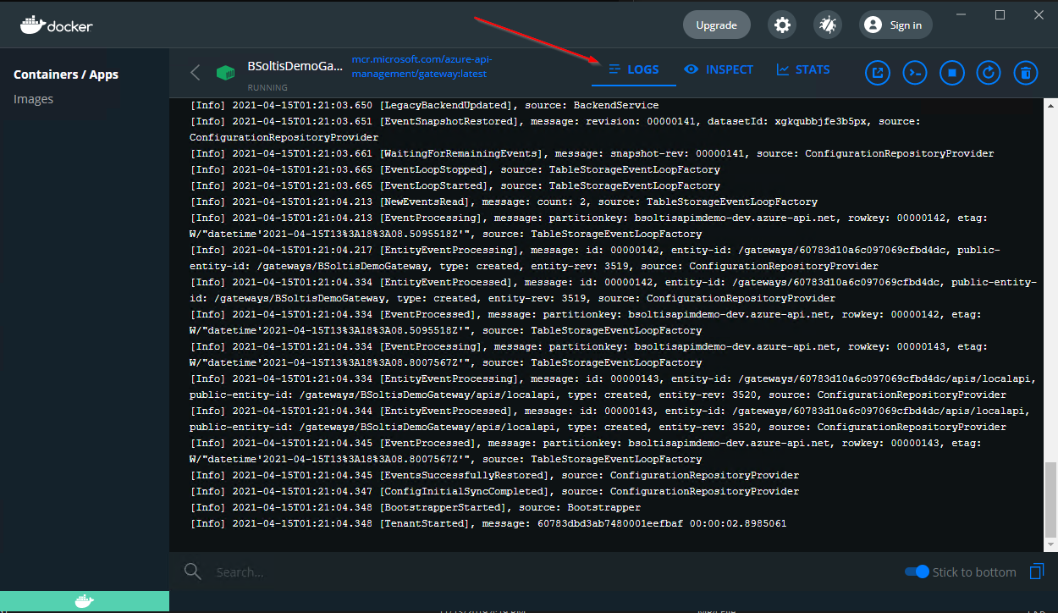Click the magnifier icon in the log search bar
The image size is (1058, 613).
point(192,571)
